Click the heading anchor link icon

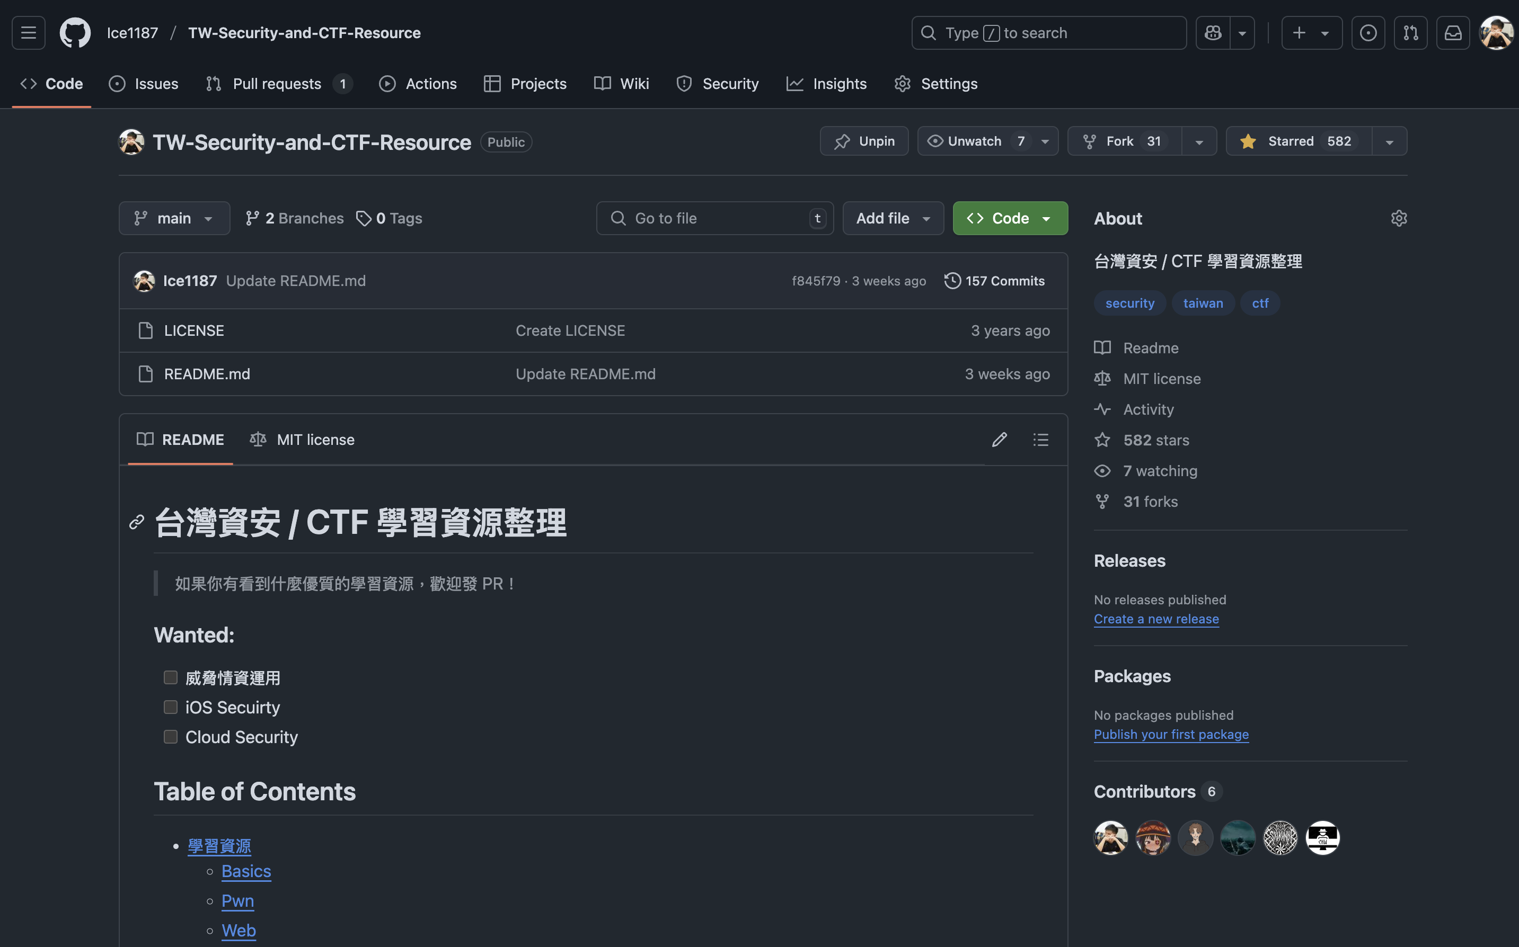tap(137, 522)
